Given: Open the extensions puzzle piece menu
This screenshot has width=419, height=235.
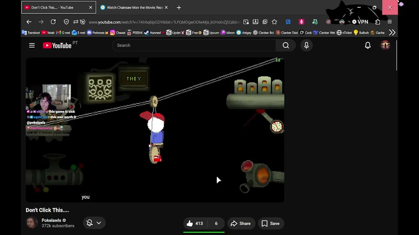Looking at the screenshot, I should pyautogui.click(x=378, y=22).
